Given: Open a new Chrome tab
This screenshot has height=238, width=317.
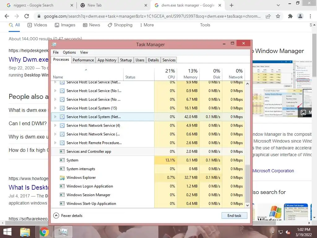Looking at the screenshot, I should pos(232,5).
